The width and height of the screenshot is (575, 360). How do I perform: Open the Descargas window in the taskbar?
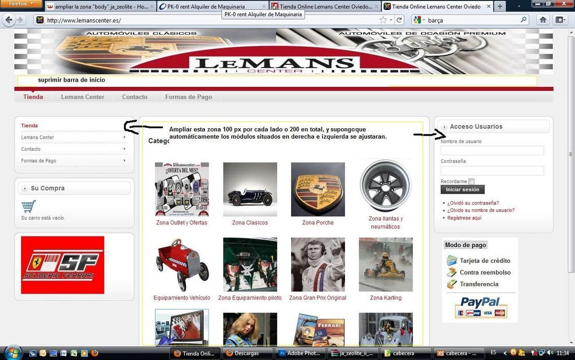point(247,353)
